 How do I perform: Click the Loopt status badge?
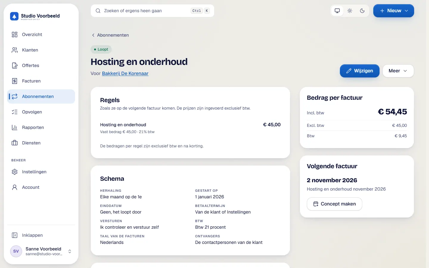tap(101, 49)
